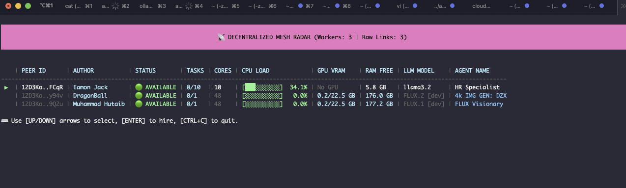
Task: Click the green status circle in DragonBall's row
Action: coord(139,96)
